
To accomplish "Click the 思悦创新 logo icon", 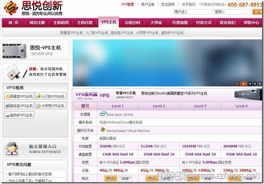I will click(x=11, y=8).
